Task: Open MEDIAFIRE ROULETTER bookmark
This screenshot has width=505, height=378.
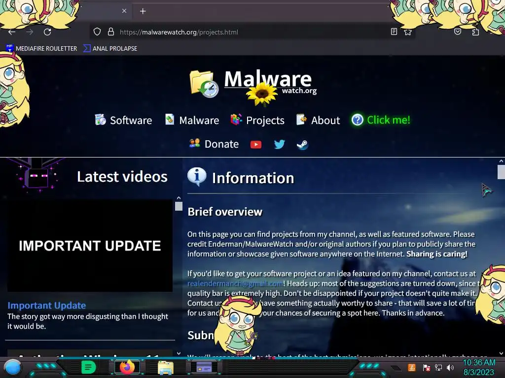Action: tap(41, 49)
